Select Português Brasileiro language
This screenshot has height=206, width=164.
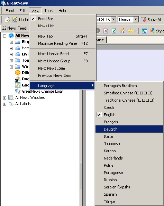(129, 86)
